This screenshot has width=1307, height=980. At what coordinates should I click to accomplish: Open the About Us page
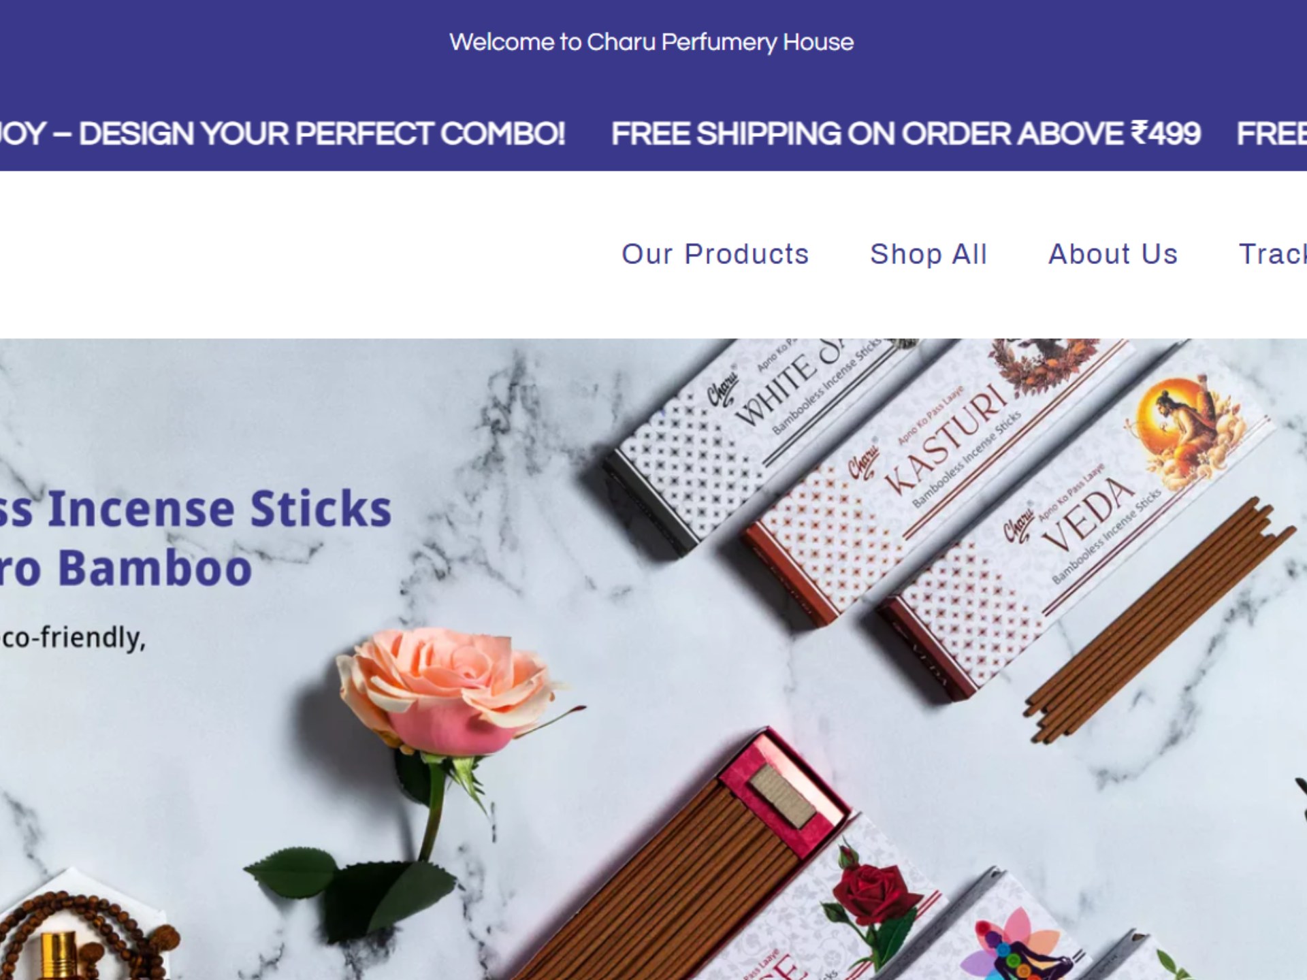pos(1113,254)
